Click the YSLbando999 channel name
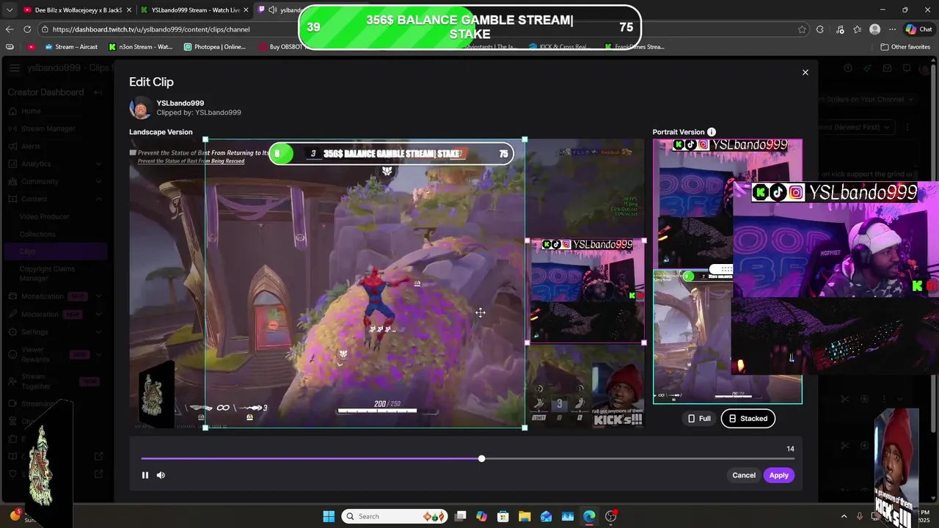Viewport: 939px width, 528px height. [x=180, y=103]
